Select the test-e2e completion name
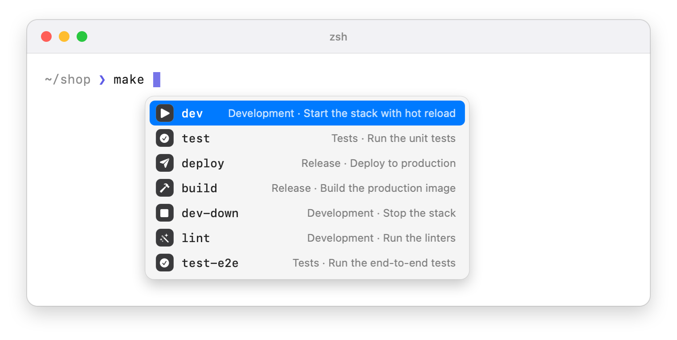677x340 pixels. click(x=210, y=263)
